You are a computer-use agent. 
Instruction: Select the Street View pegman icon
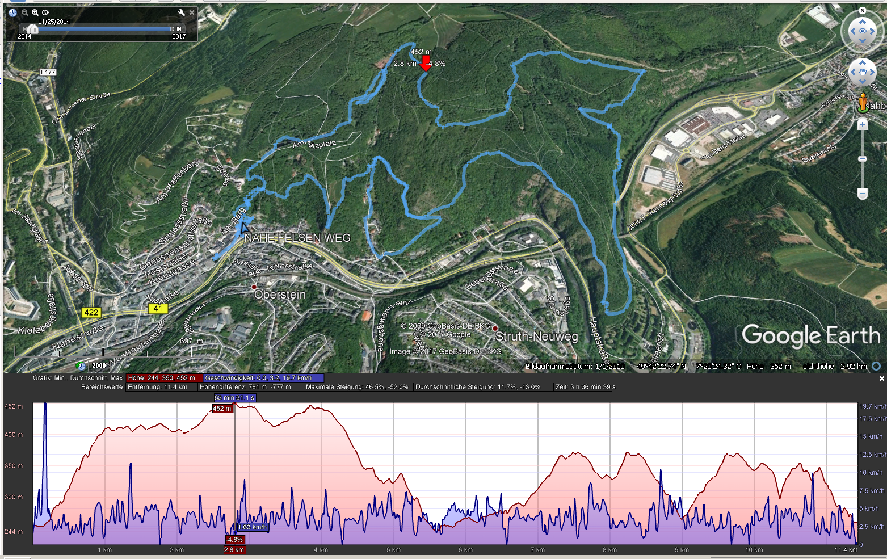(863, 103)
